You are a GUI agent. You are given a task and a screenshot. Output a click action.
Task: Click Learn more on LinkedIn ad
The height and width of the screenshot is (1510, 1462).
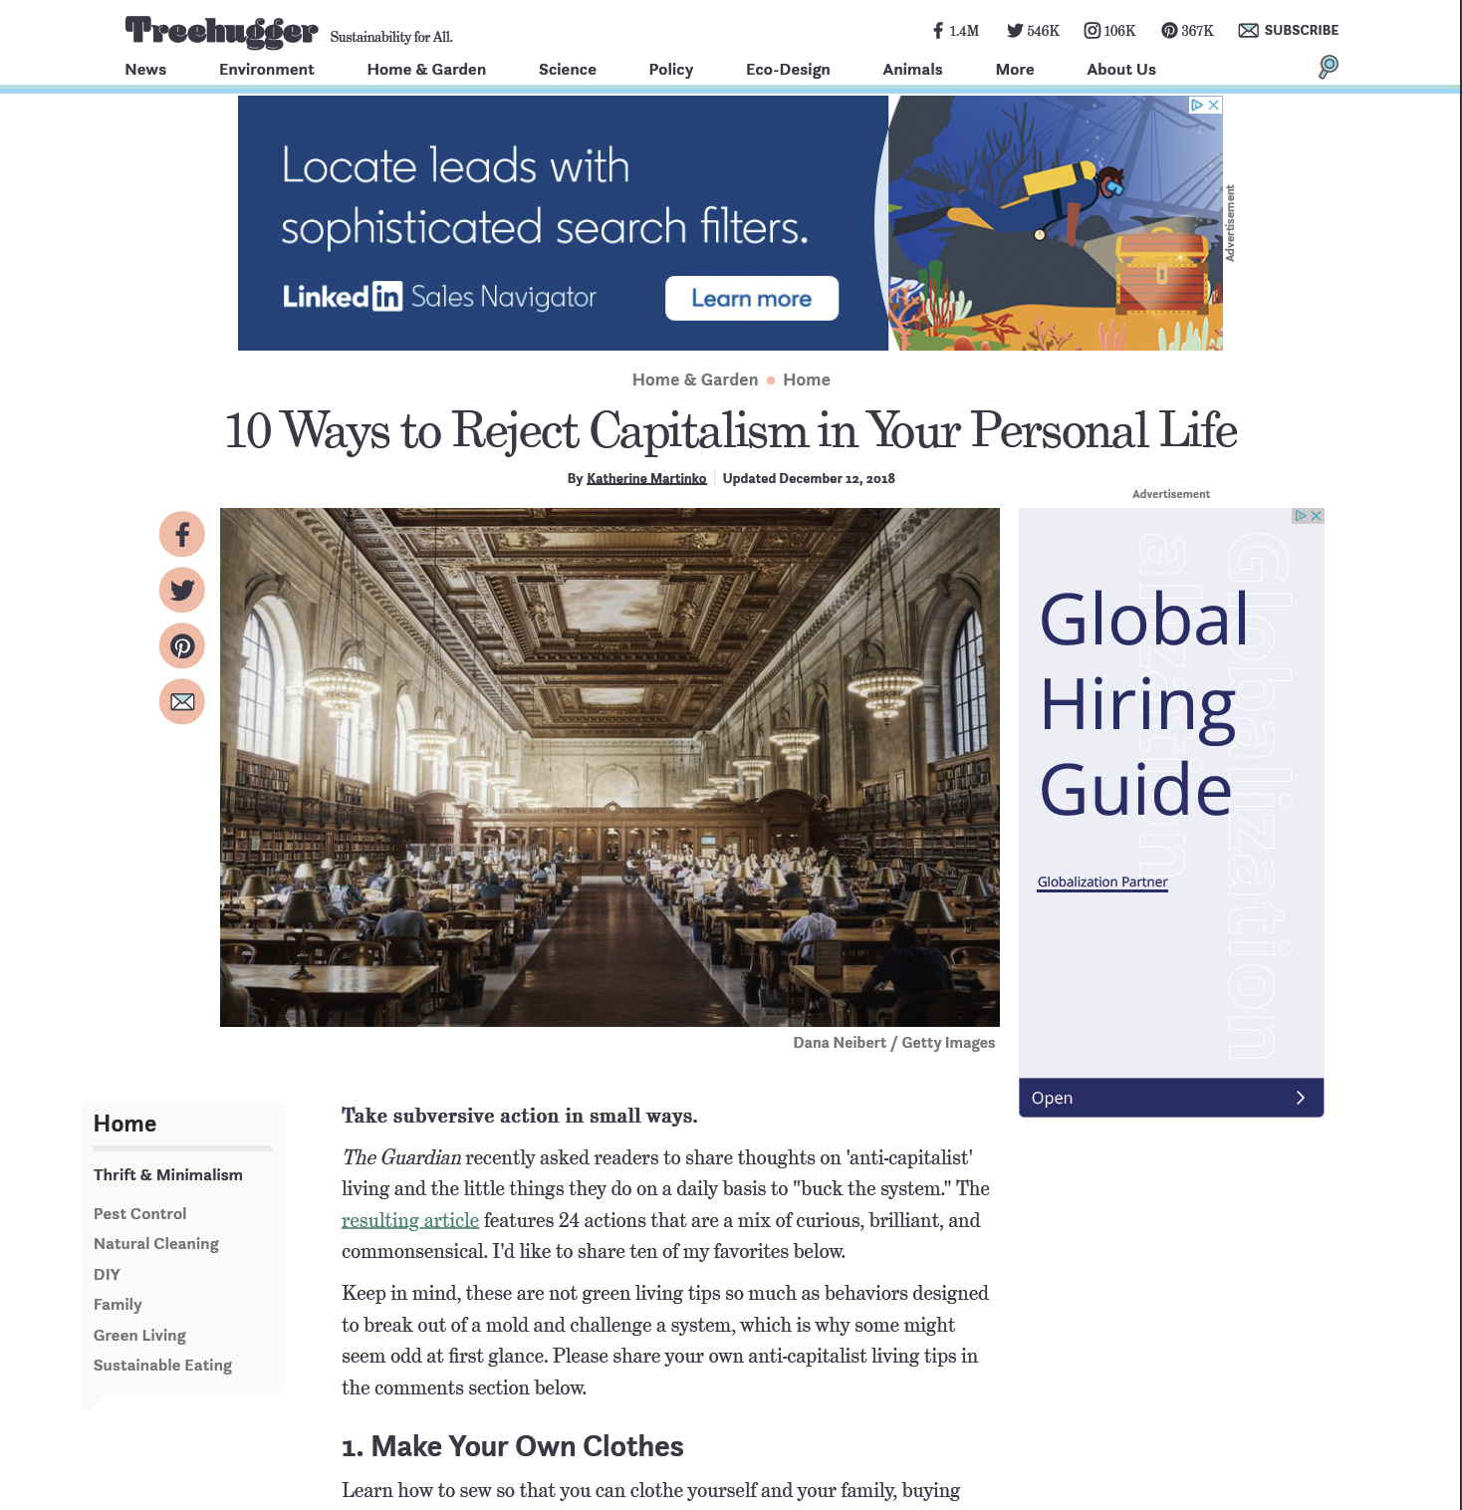(751, 299)
